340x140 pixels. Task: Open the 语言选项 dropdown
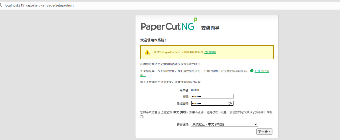tap(224, 124)
